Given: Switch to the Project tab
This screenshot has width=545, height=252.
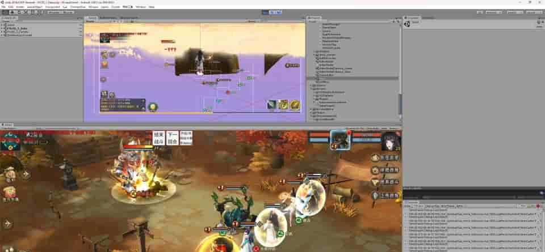Looking at the screenshot, I should point(315,18).
